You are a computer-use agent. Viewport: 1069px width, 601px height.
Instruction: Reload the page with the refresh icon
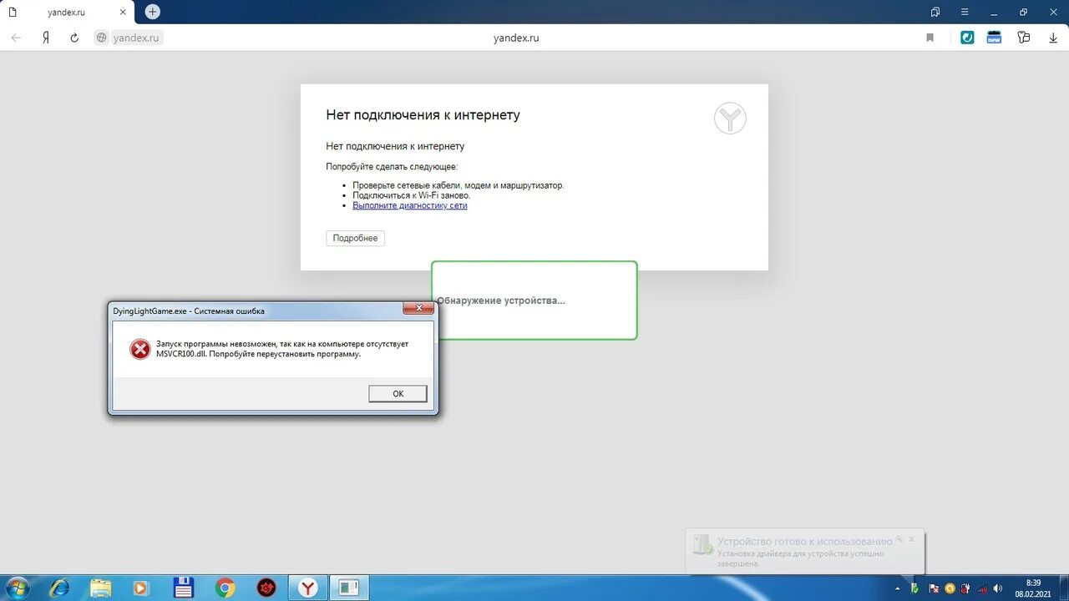point(74,38)
